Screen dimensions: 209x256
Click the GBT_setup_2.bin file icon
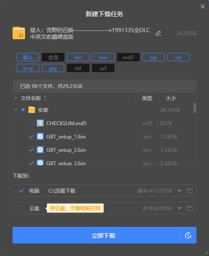[x=40, y=150]
